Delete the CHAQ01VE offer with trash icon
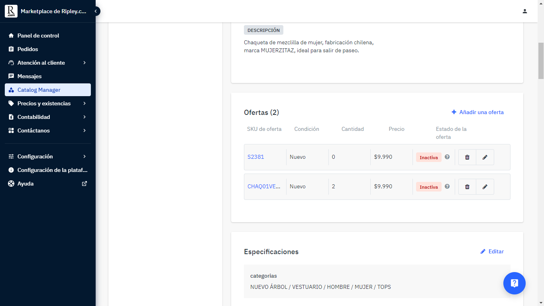 click(467, 187)
